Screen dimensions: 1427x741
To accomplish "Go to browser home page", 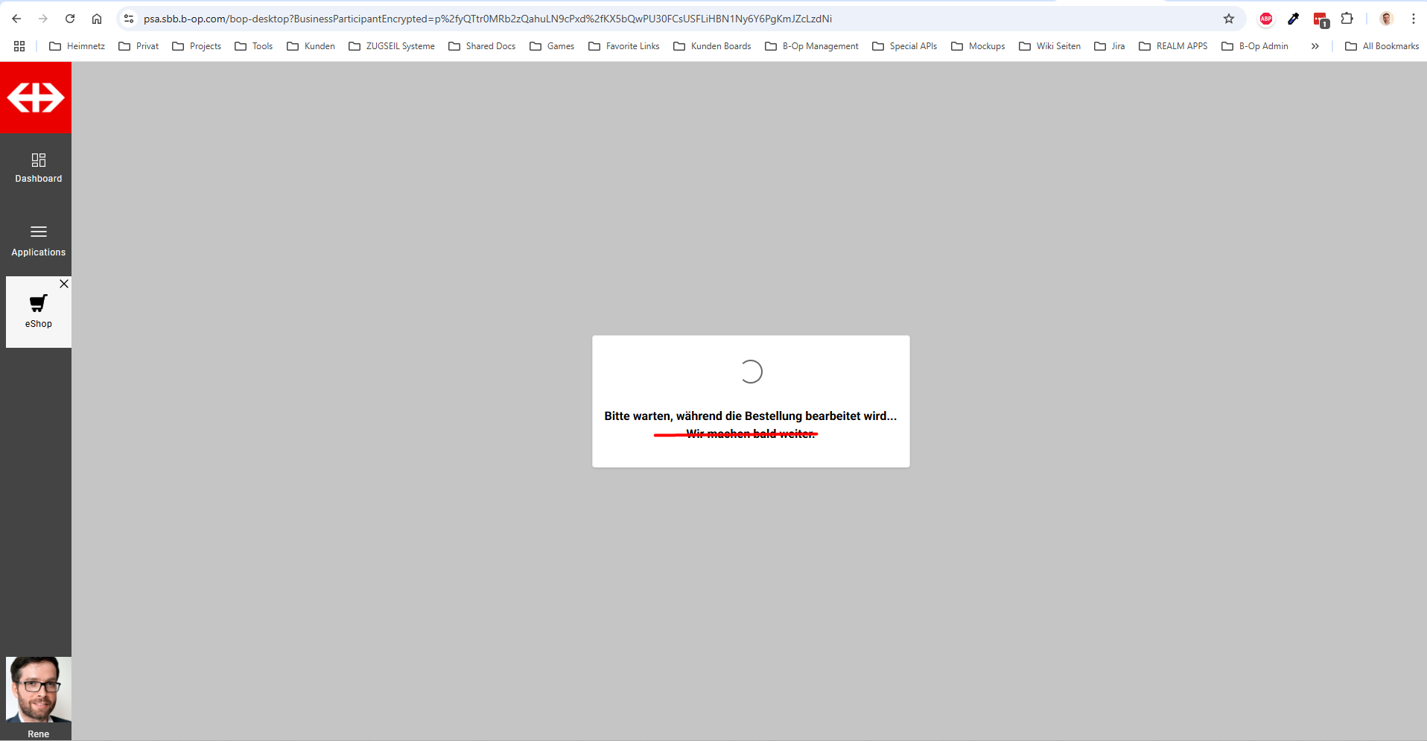I will [x=97, y=19].
